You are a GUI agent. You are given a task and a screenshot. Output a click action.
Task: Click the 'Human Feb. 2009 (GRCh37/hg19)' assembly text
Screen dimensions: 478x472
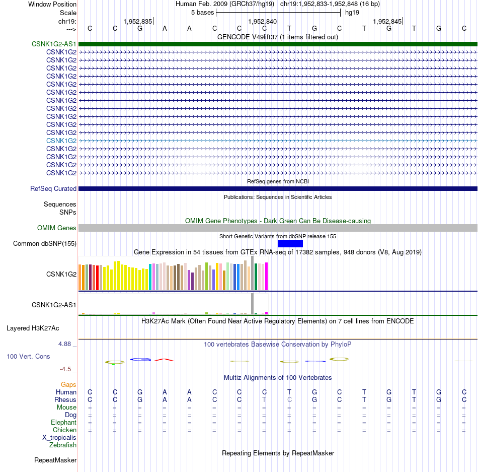(x=225, y=4)
